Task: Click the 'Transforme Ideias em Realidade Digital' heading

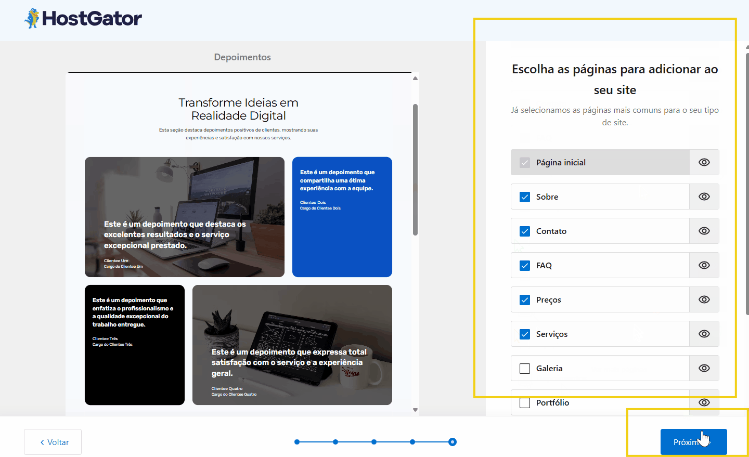Action: coord(239,109)
